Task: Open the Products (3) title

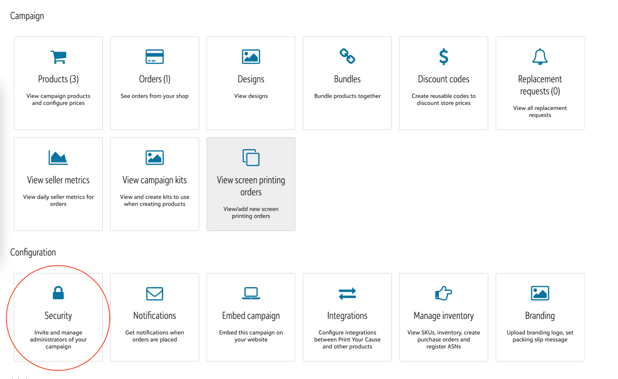Action: coord(58,79)
